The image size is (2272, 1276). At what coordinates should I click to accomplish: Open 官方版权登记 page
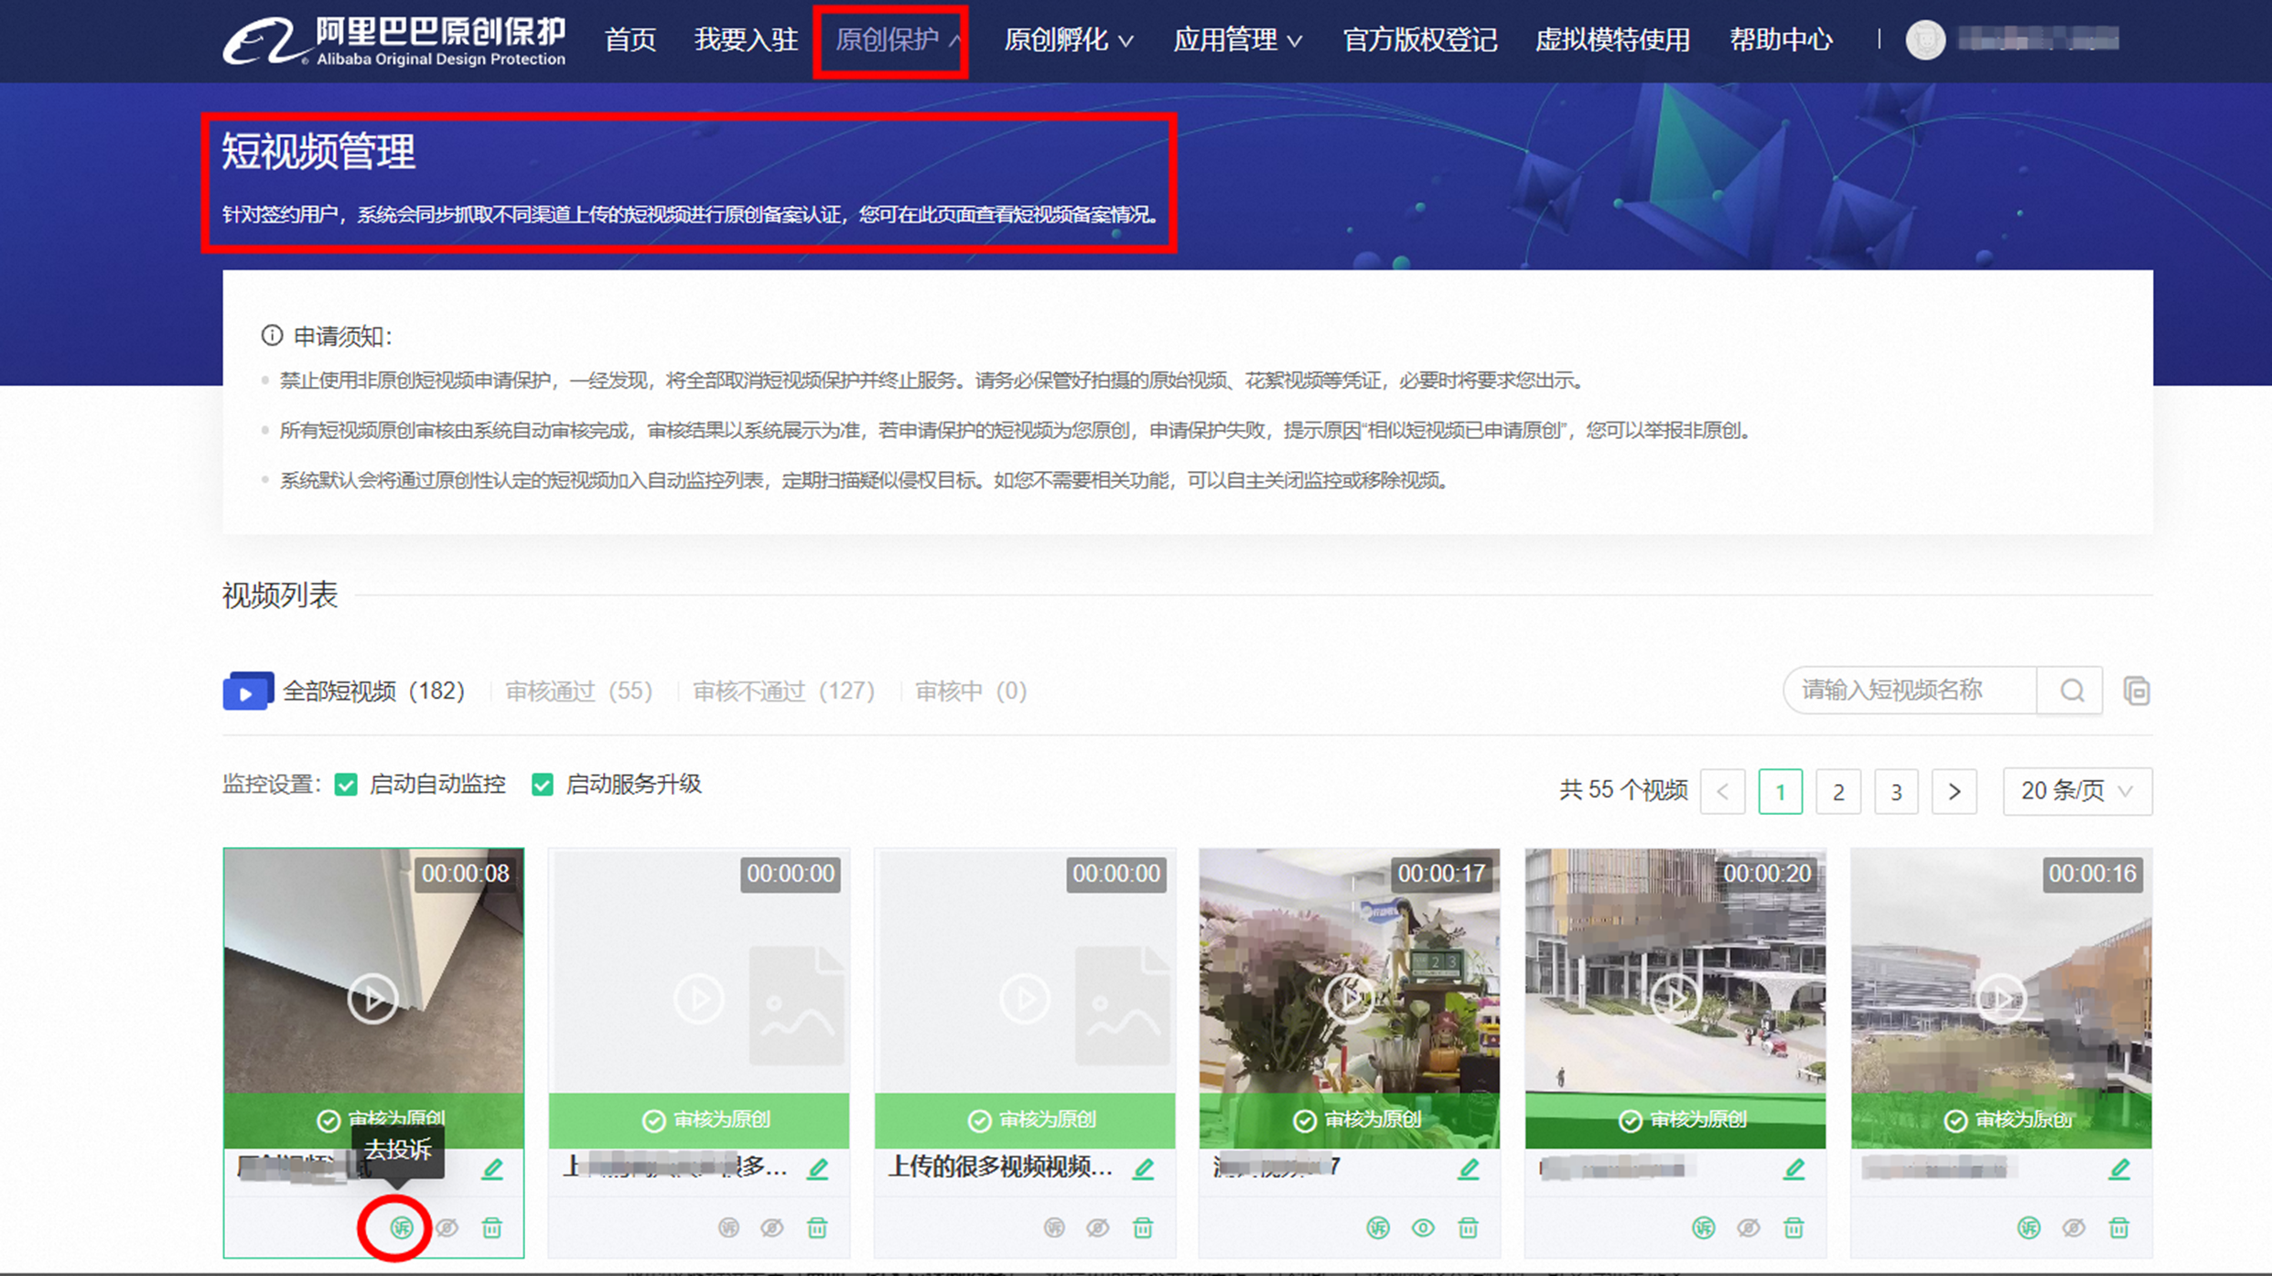[x=1420, y=39]
